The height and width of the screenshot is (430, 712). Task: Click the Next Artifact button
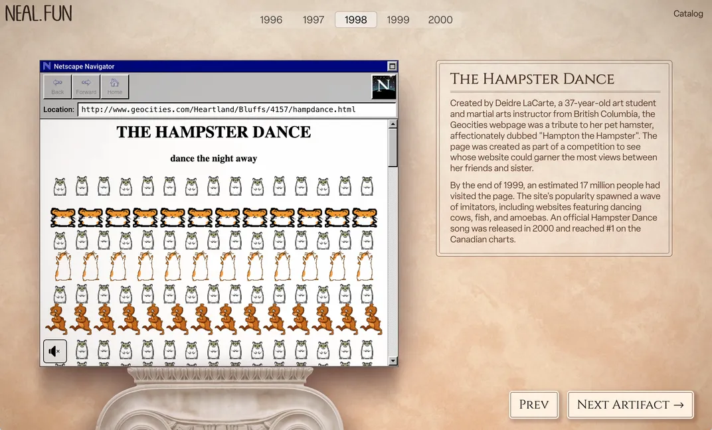630,405
